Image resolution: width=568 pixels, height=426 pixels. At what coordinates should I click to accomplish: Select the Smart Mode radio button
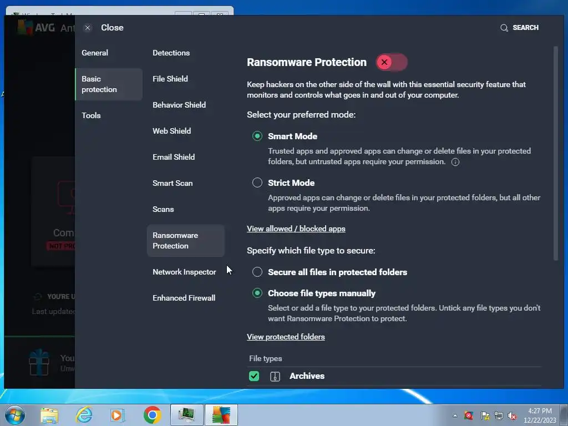pyautogui.click(x=257, y=136)
